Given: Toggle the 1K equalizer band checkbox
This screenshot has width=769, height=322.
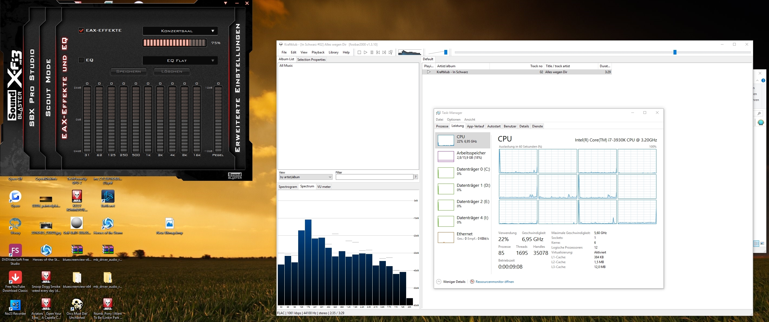Looking at the screenshot, I should click(x=148, y=84).
